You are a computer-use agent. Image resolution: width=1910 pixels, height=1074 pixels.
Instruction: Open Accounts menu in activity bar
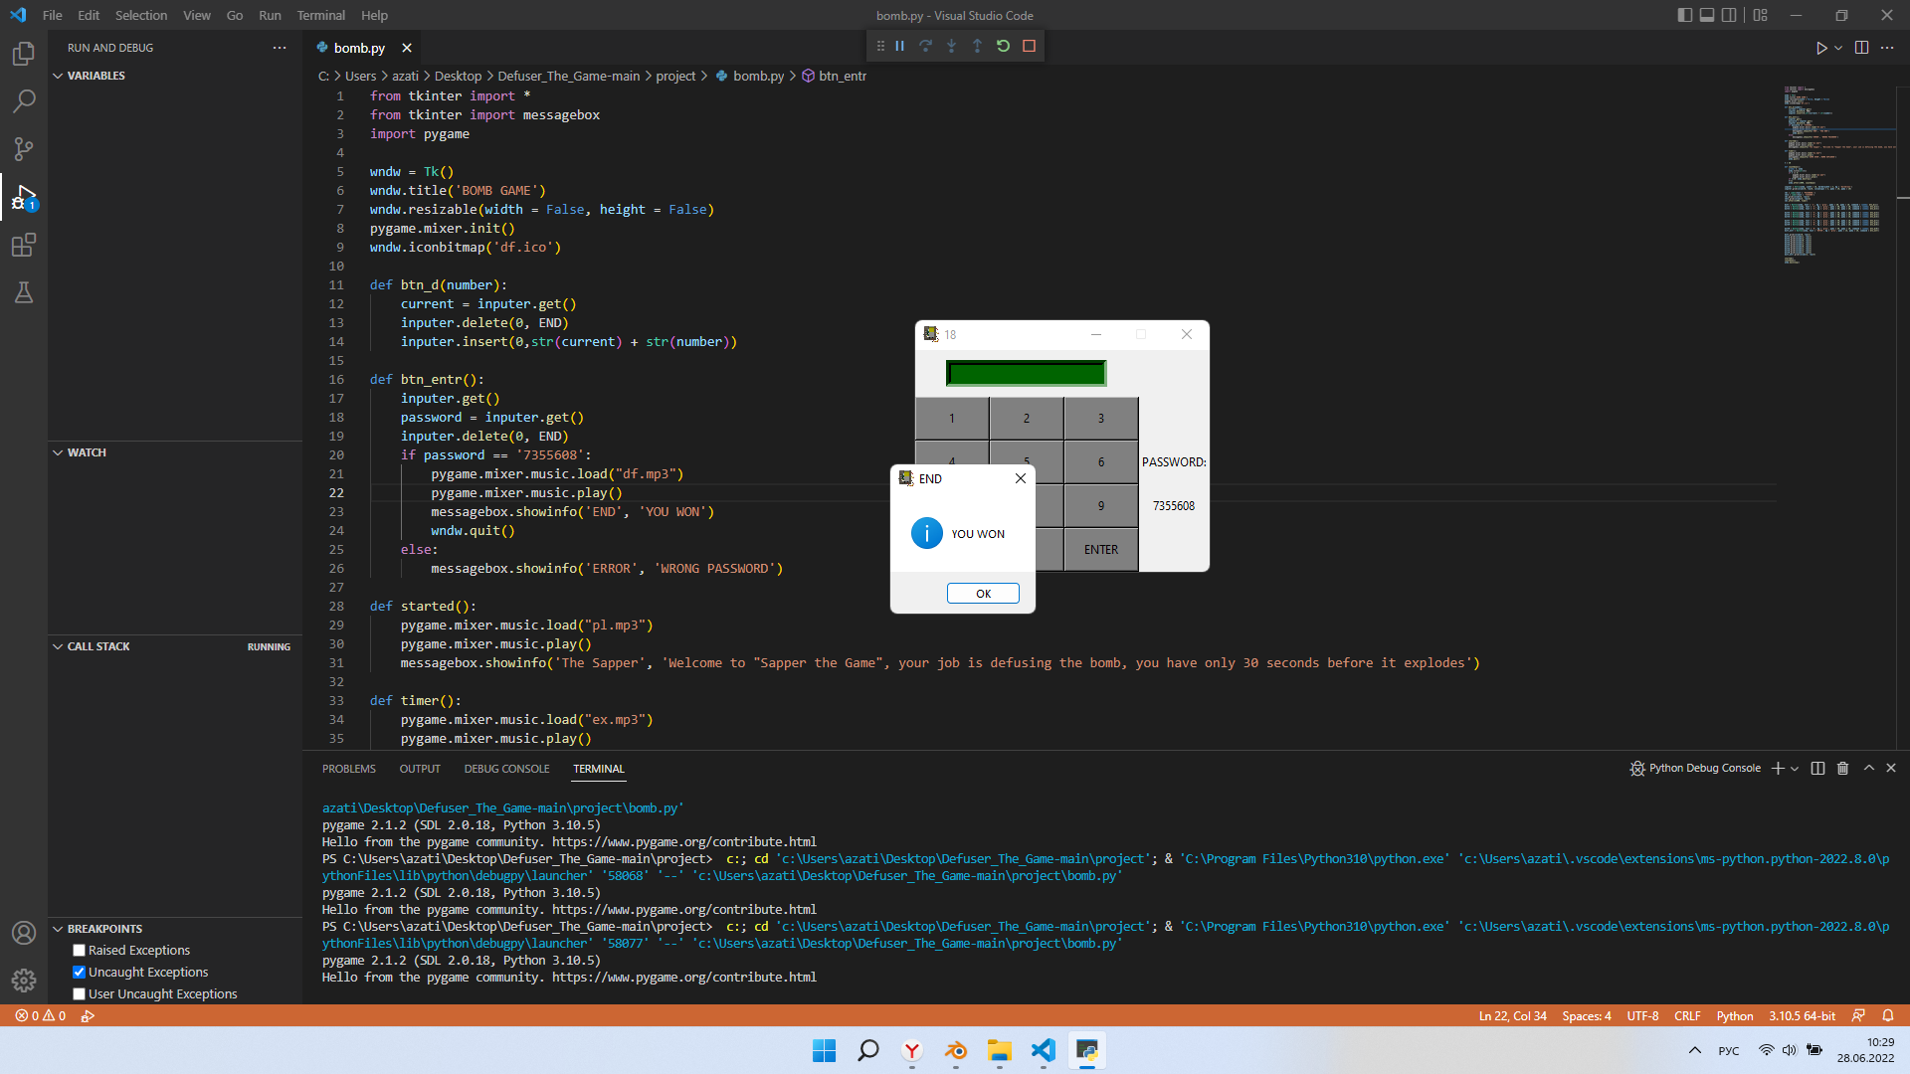coord(24,933)
